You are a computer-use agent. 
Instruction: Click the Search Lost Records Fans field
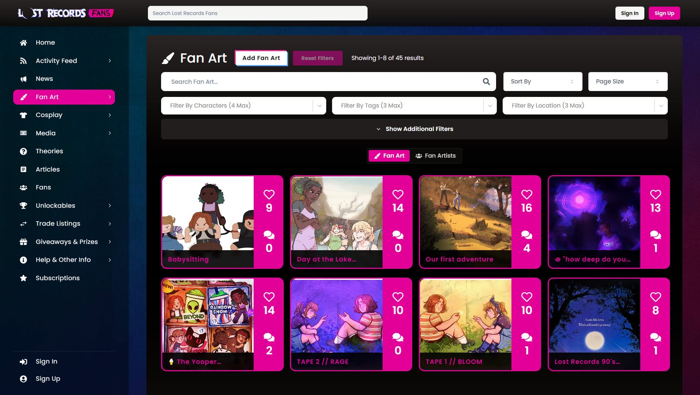tap(257, 13)
